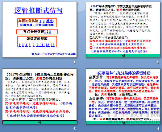The image size is (162, 132).
Task: Open link 2 beside 真题初微体验
Action: [x=44, y=21]
